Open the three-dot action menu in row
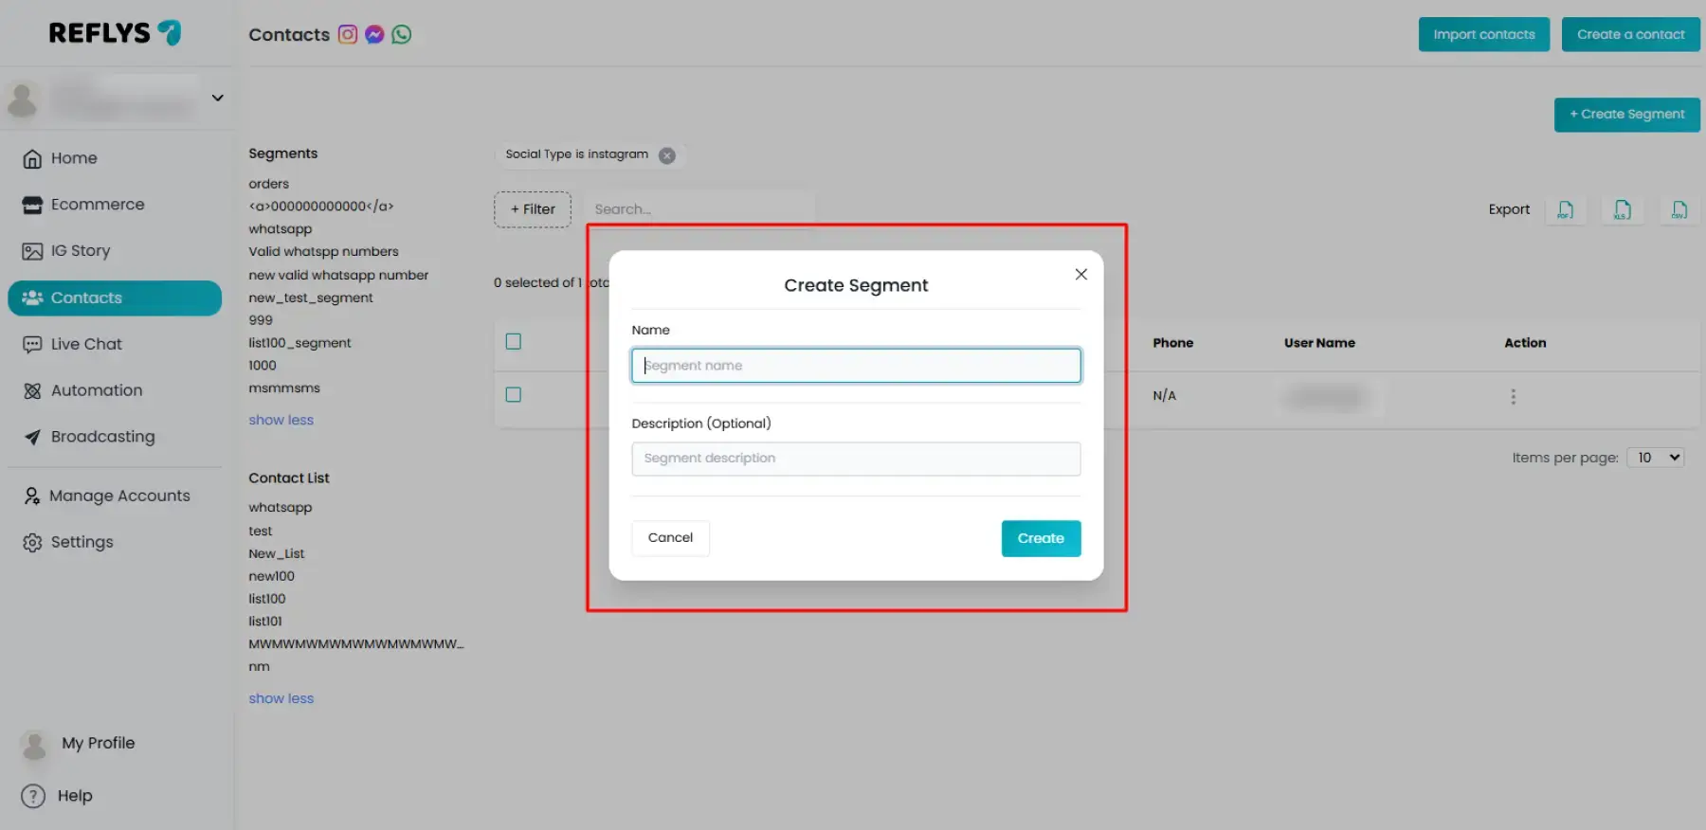Image resolution: width=1706 pixels, height=830 pixels. point(1513,397)
